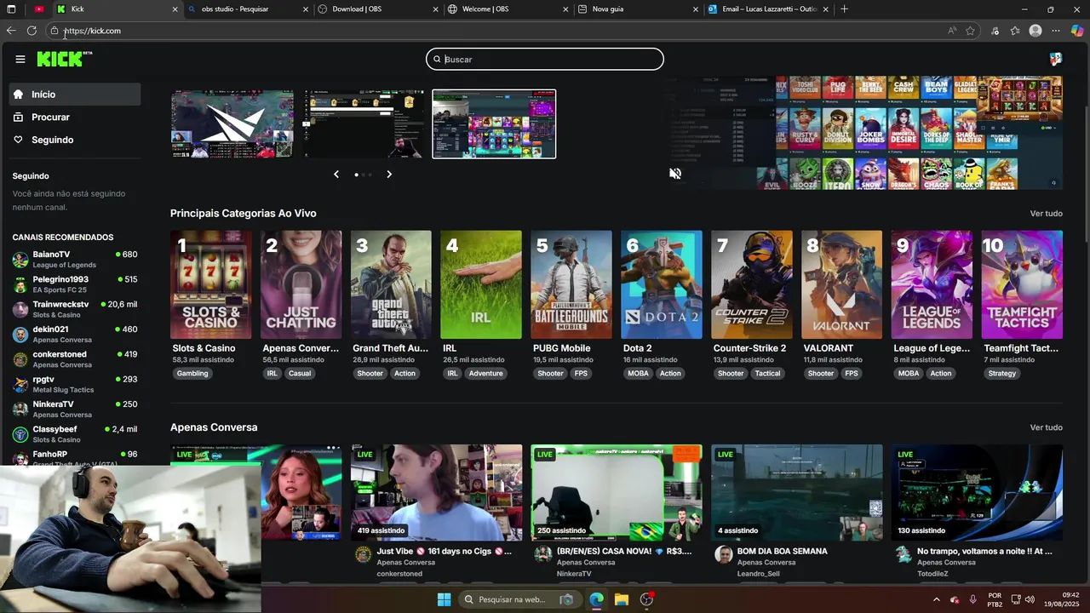Open the VALORANT category card
The image size is (1090, 613).
coord(842,284)
